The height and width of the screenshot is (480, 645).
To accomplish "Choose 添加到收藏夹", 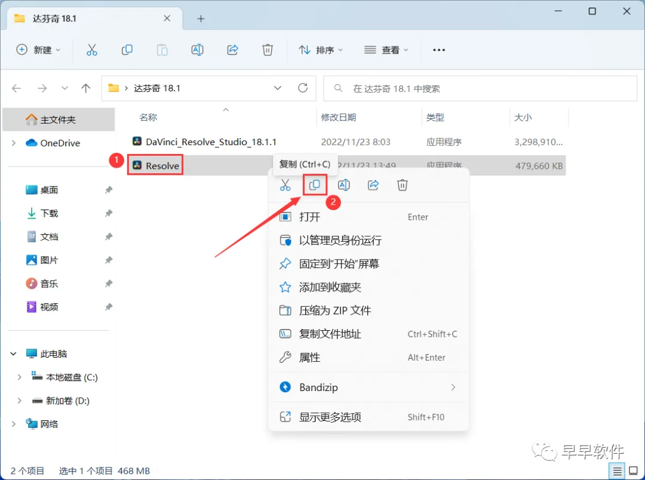I will (x=368, y=287).
